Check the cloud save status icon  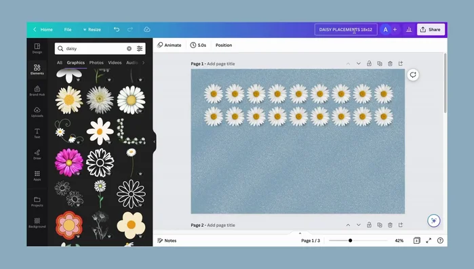147,29
